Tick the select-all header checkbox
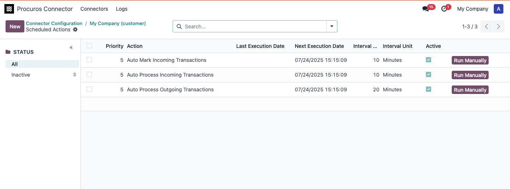 [x=89, y=46]
